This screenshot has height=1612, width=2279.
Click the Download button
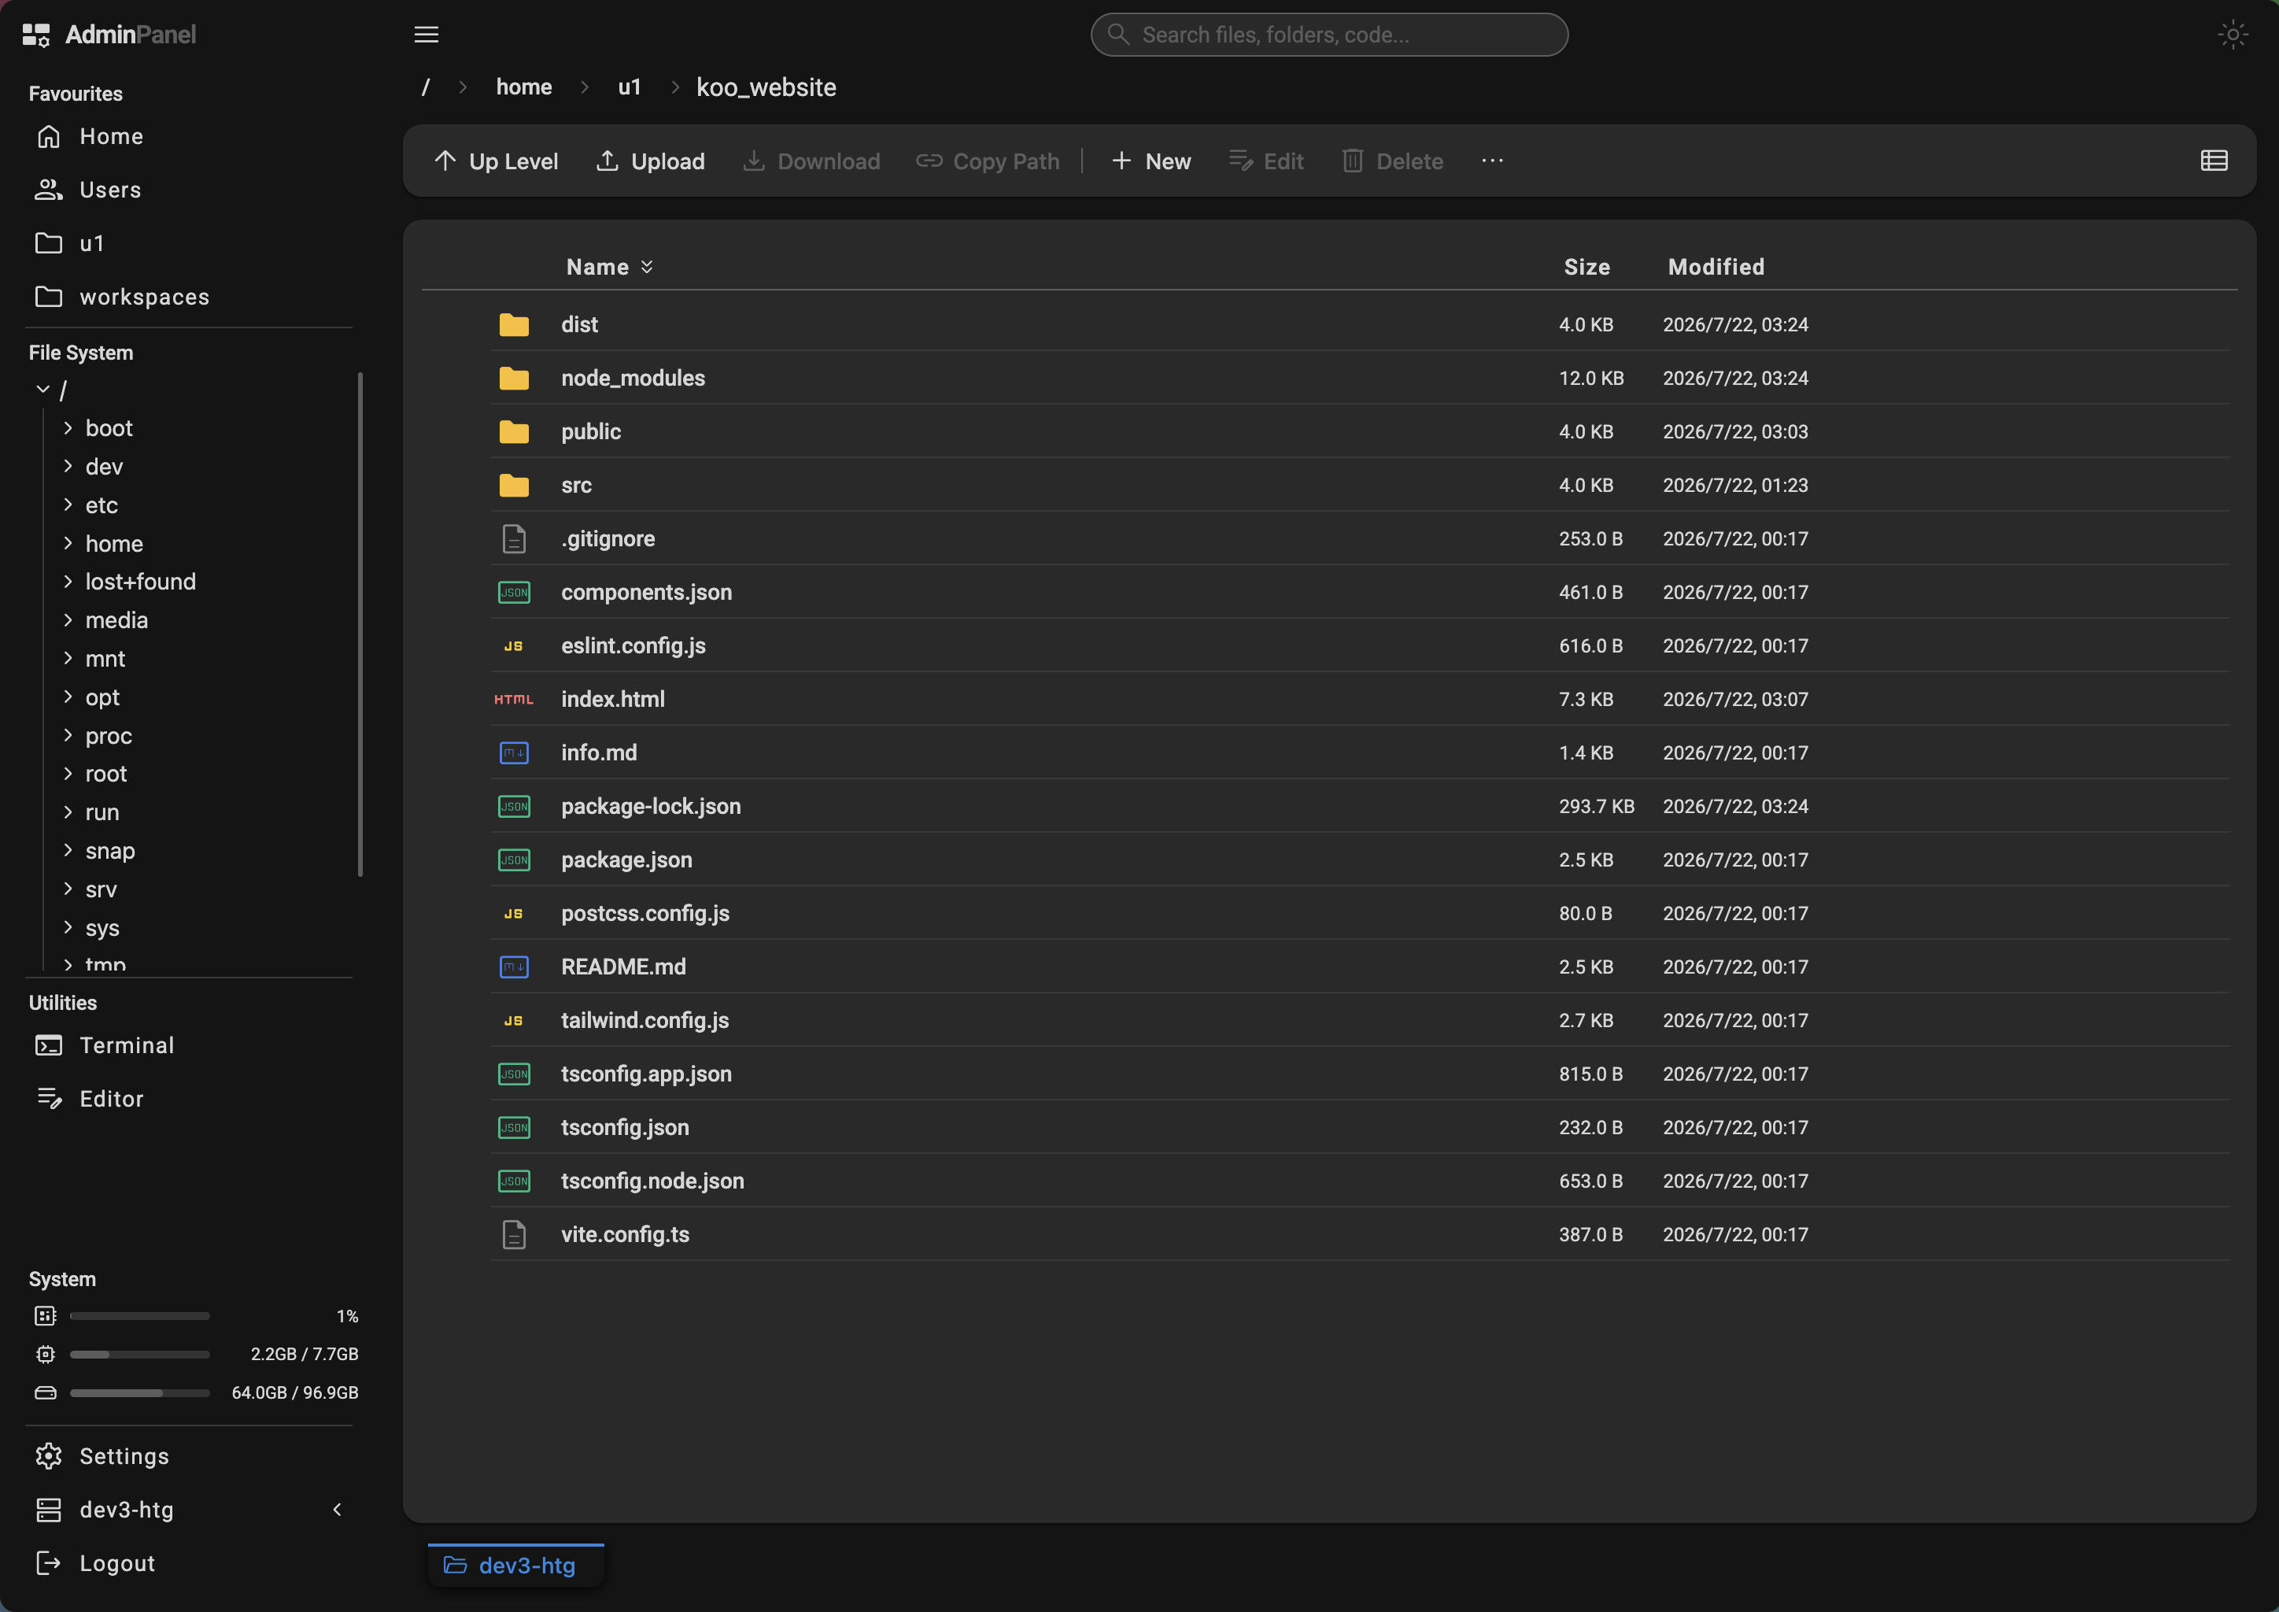click(811, 161)
